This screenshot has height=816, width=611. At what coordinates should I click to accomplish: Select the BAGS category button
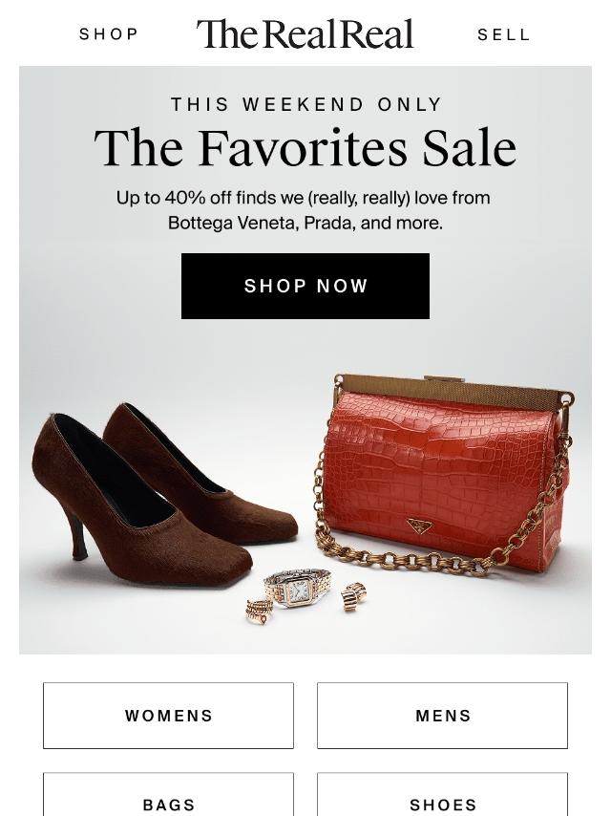tap(168, 799)
